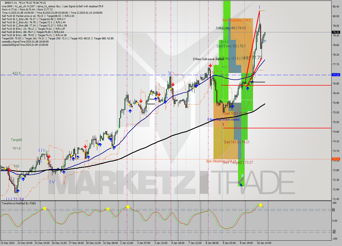Click the -100 oscillator scale value

[x=335, y=239]
